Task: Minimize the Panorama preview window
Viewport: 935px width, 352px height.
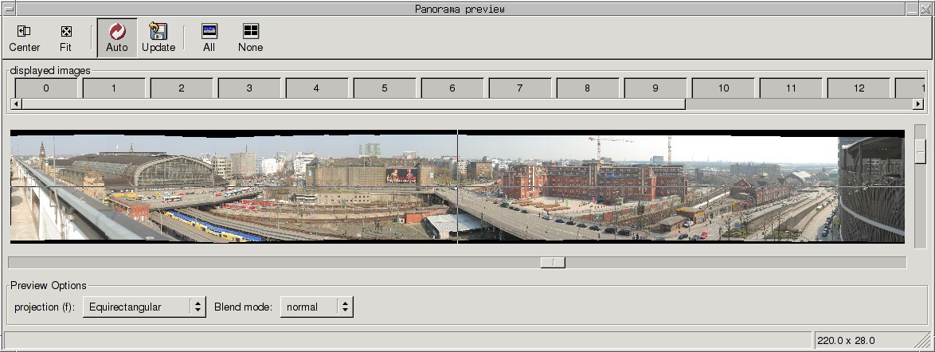Action: 913,9
